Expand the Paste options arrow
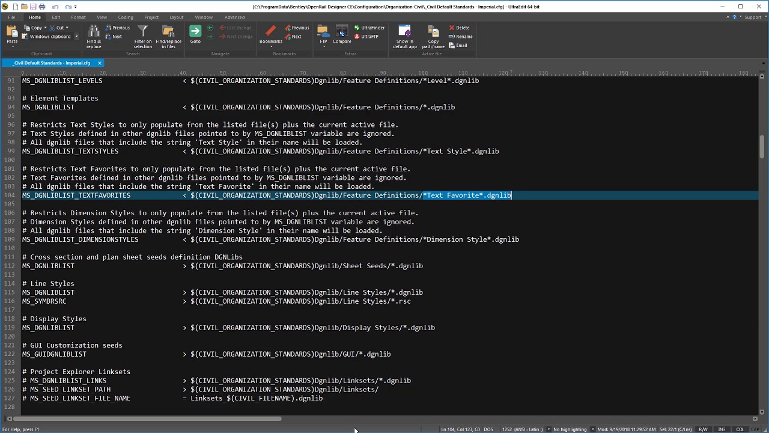This screenshot has width=769, height=433. tap(12, 46)
